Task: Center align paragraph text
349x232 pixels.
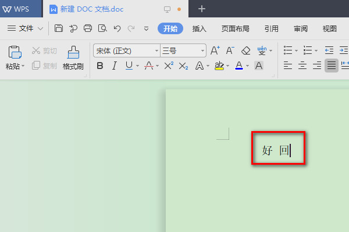Action: pos(302,66)
